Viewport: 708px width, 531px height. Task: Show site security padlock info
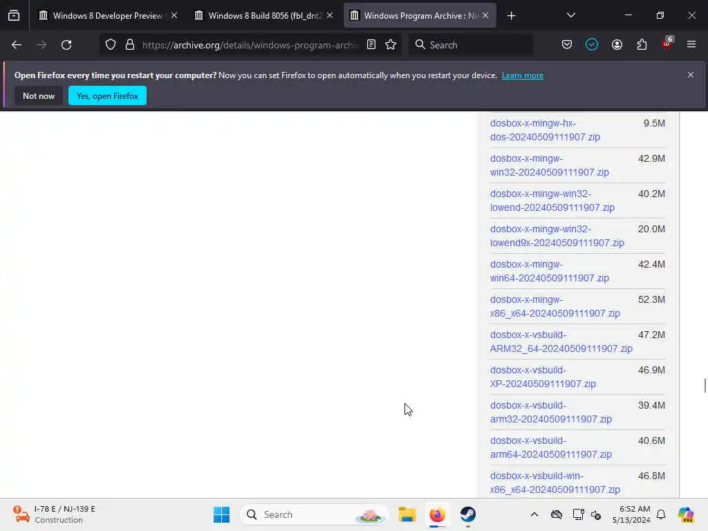click(x=130, y=45)
